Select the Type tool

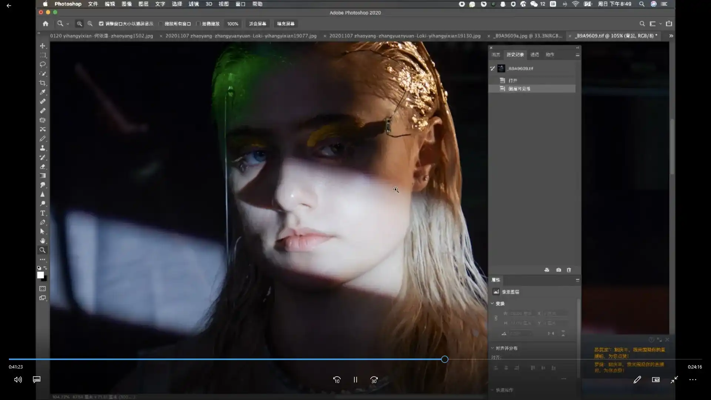[43, 213]
